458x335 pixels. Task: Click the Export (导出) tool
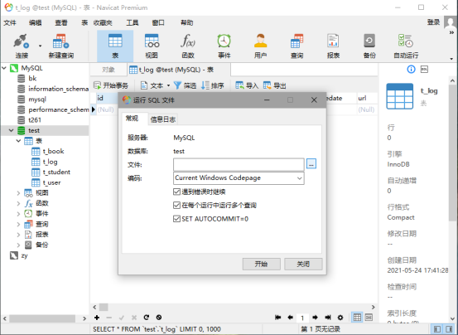click(x=275, y=85)
